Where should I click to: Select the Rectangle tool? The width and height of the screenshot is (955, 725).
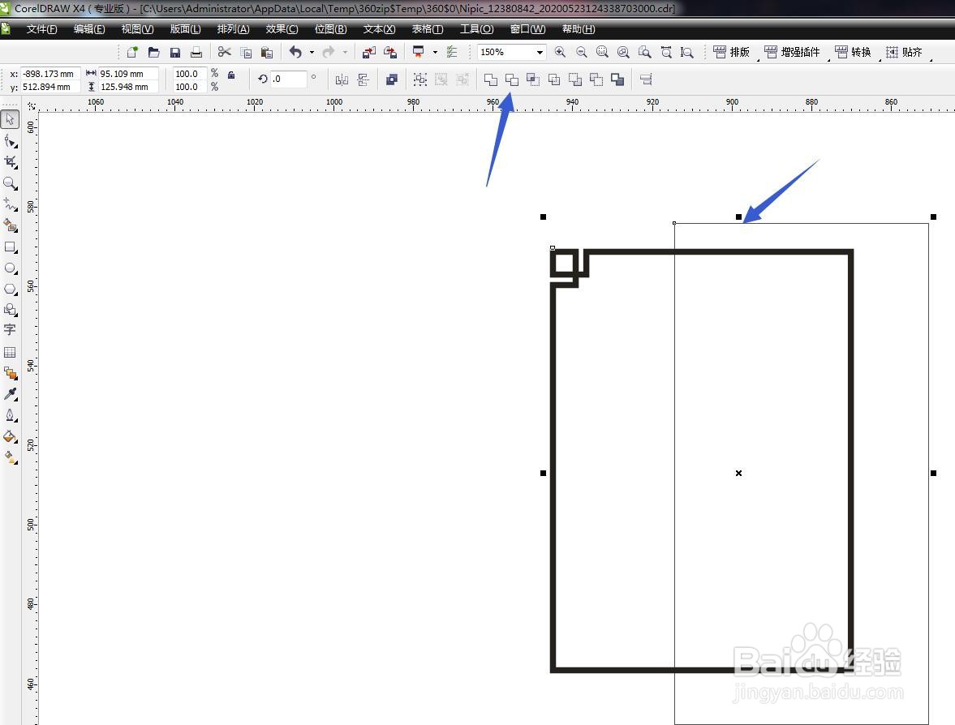coord(10,247)
